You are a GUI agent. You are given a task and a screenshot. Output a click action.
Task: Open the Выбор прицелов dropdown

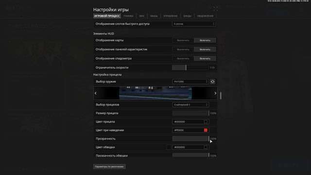190,105
